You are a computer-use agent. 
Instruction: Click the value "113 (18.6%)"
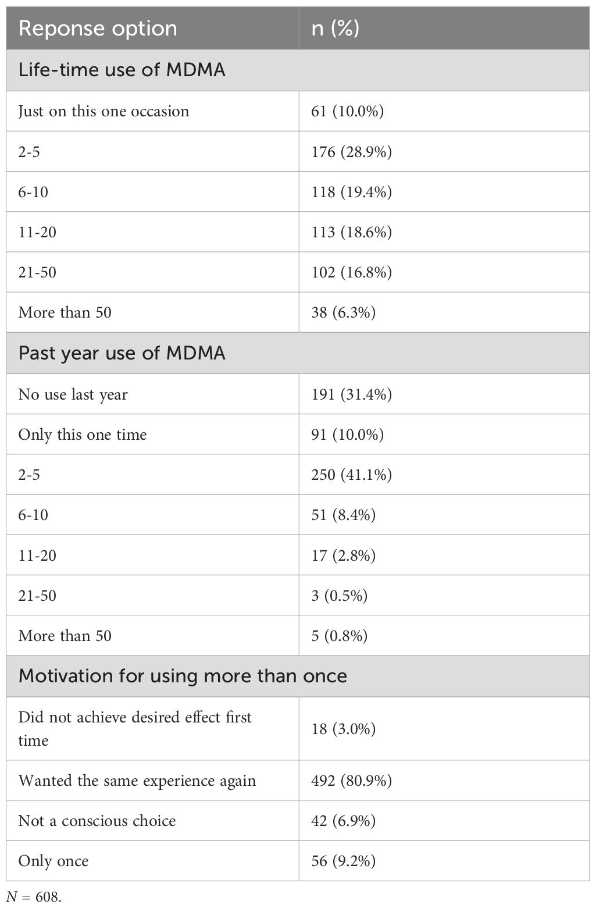tap(351, 232)
